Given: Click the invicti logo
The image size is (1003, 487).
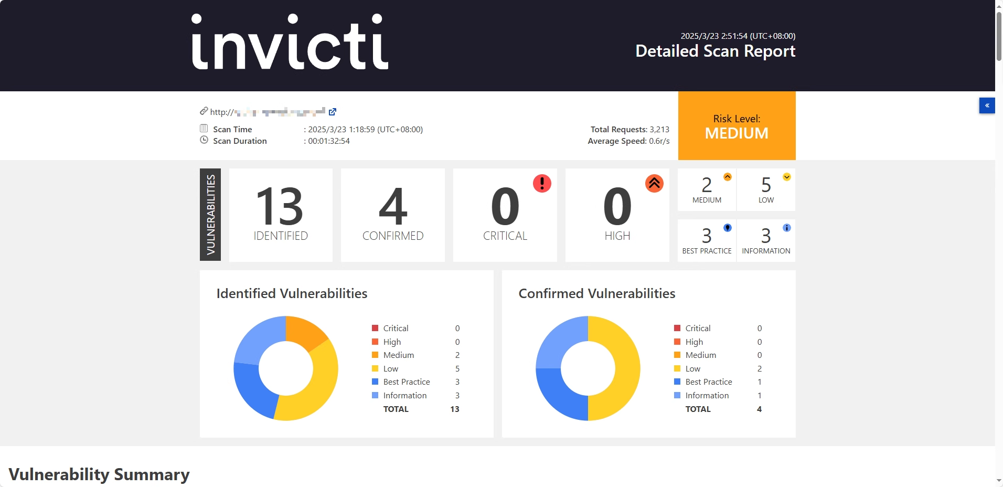Looking at the screenshot, I should click(x=290, y=42).
